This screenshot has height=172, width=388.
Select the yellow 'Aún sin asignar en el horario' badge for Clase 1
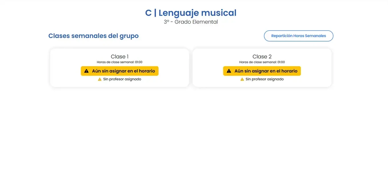[x=119, y=71]
